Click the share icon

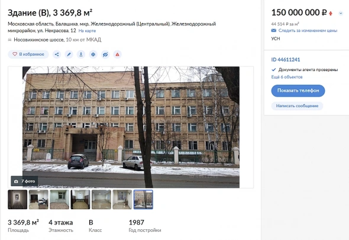pos(57,55)
